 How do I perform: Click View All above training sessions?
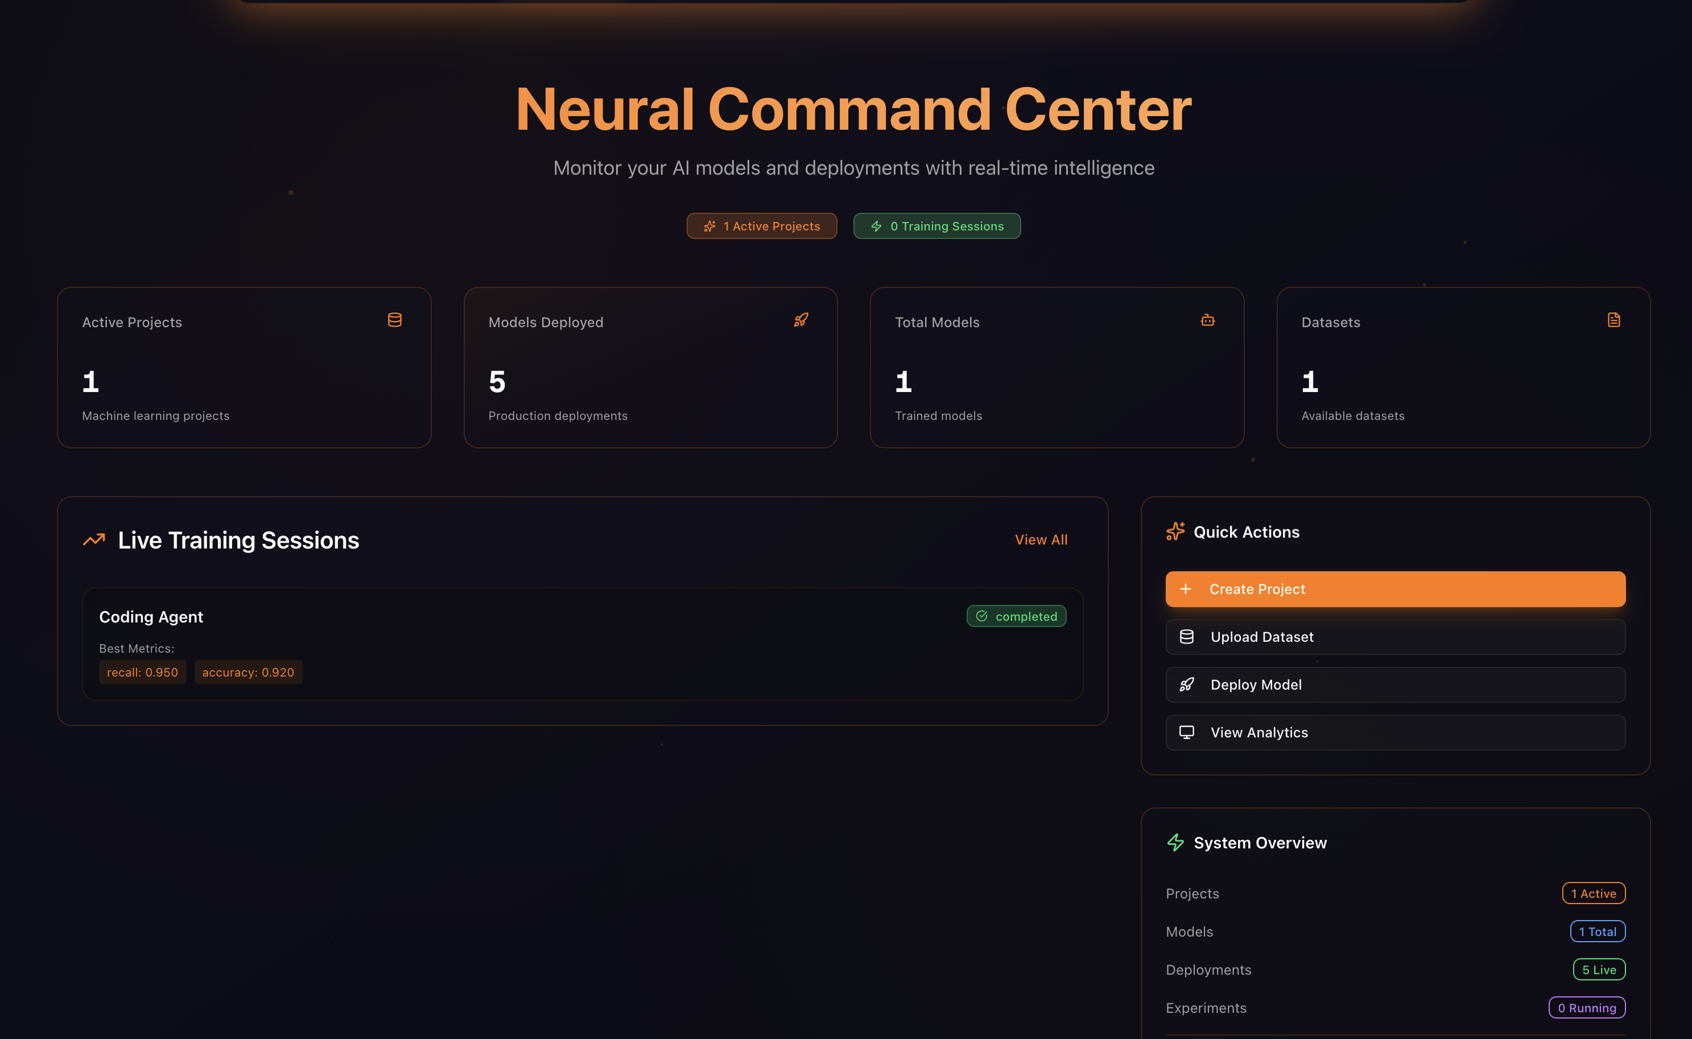coord(1041,539)
